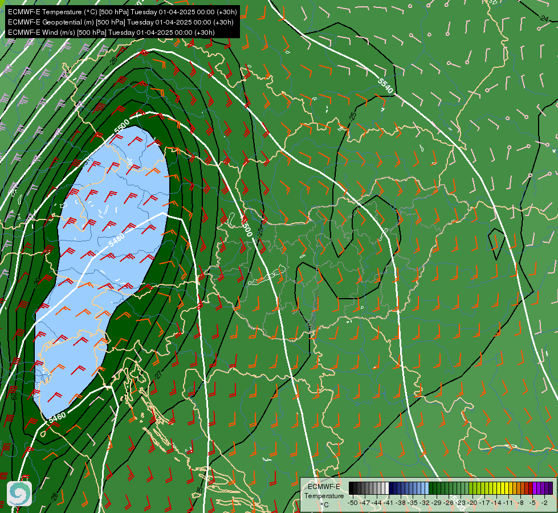Screen dimensions: 558x513
Task: Click the 5460 geopotential contour label
Action: click(58, 417)
